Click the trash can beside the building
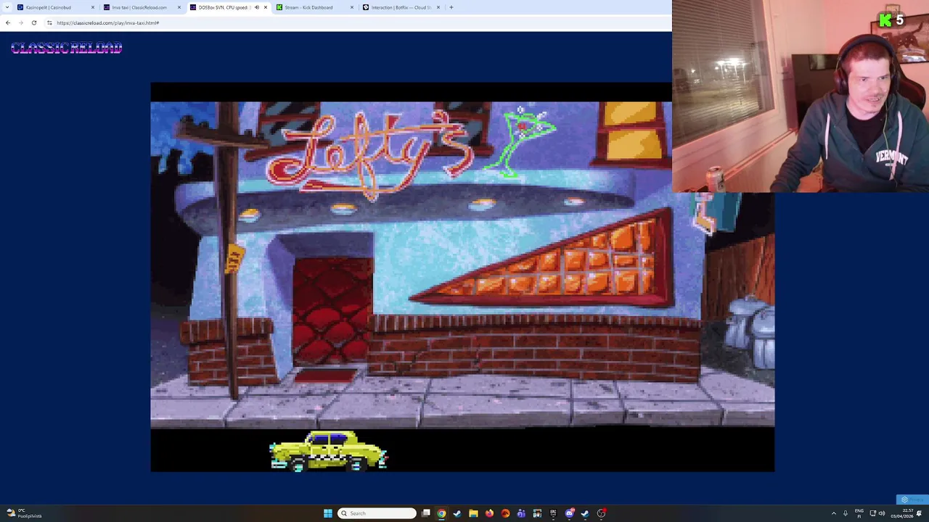 [750, 331]
